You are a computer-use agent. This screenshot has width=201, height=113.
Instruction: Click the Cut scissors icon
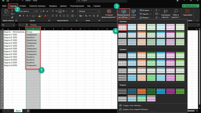(x=12, y=10)
